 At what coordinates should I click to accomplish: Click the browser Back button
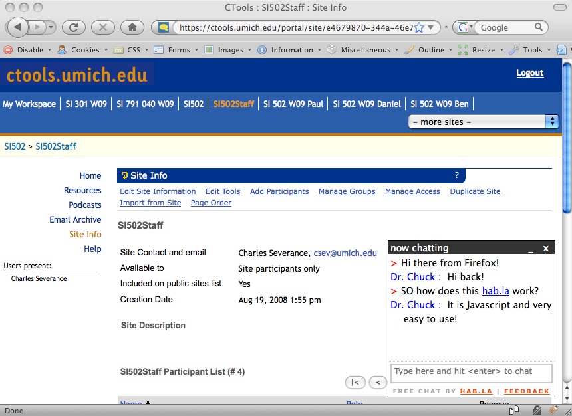tap(17, 27)
